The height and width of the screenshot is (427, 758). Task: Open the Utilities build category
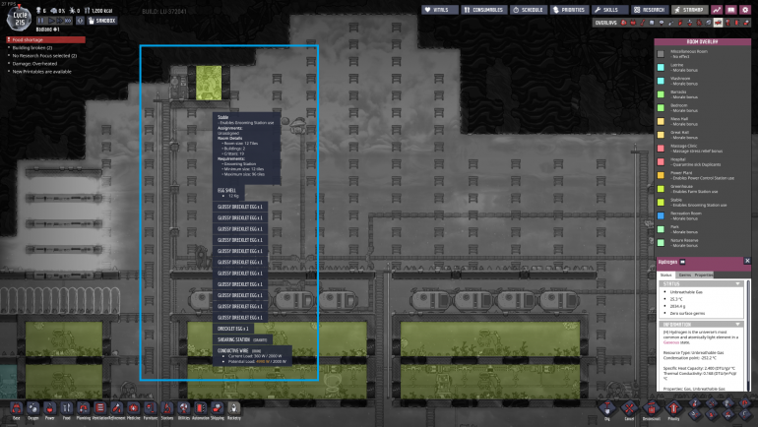pyautogui.click(x=184, y=409)
